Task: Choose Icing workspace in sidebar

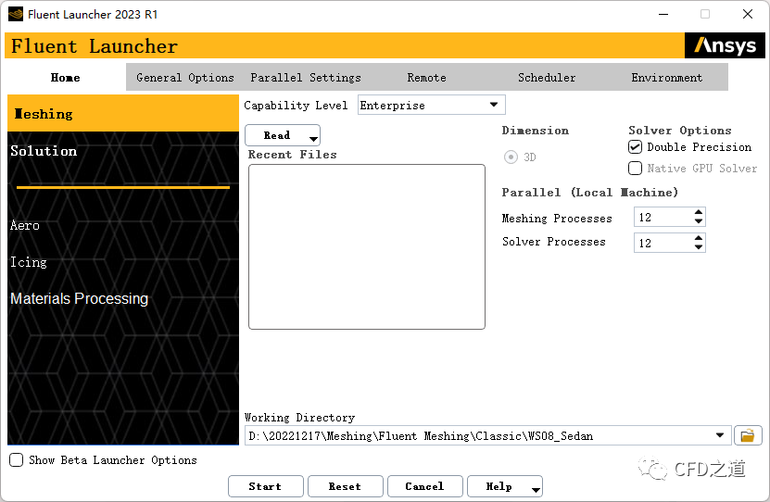Action: pyautogui.click(x=29, y=262)
